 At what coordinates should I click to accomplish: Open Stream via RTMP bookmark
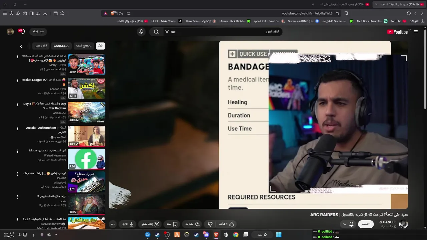pos(303,21)
